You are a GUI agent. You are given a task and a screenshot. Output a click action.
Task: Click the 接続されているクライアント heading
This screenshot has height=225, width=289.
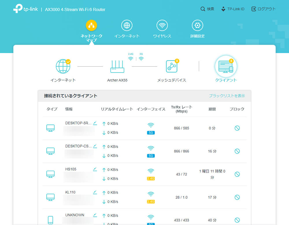pos(71,96)
